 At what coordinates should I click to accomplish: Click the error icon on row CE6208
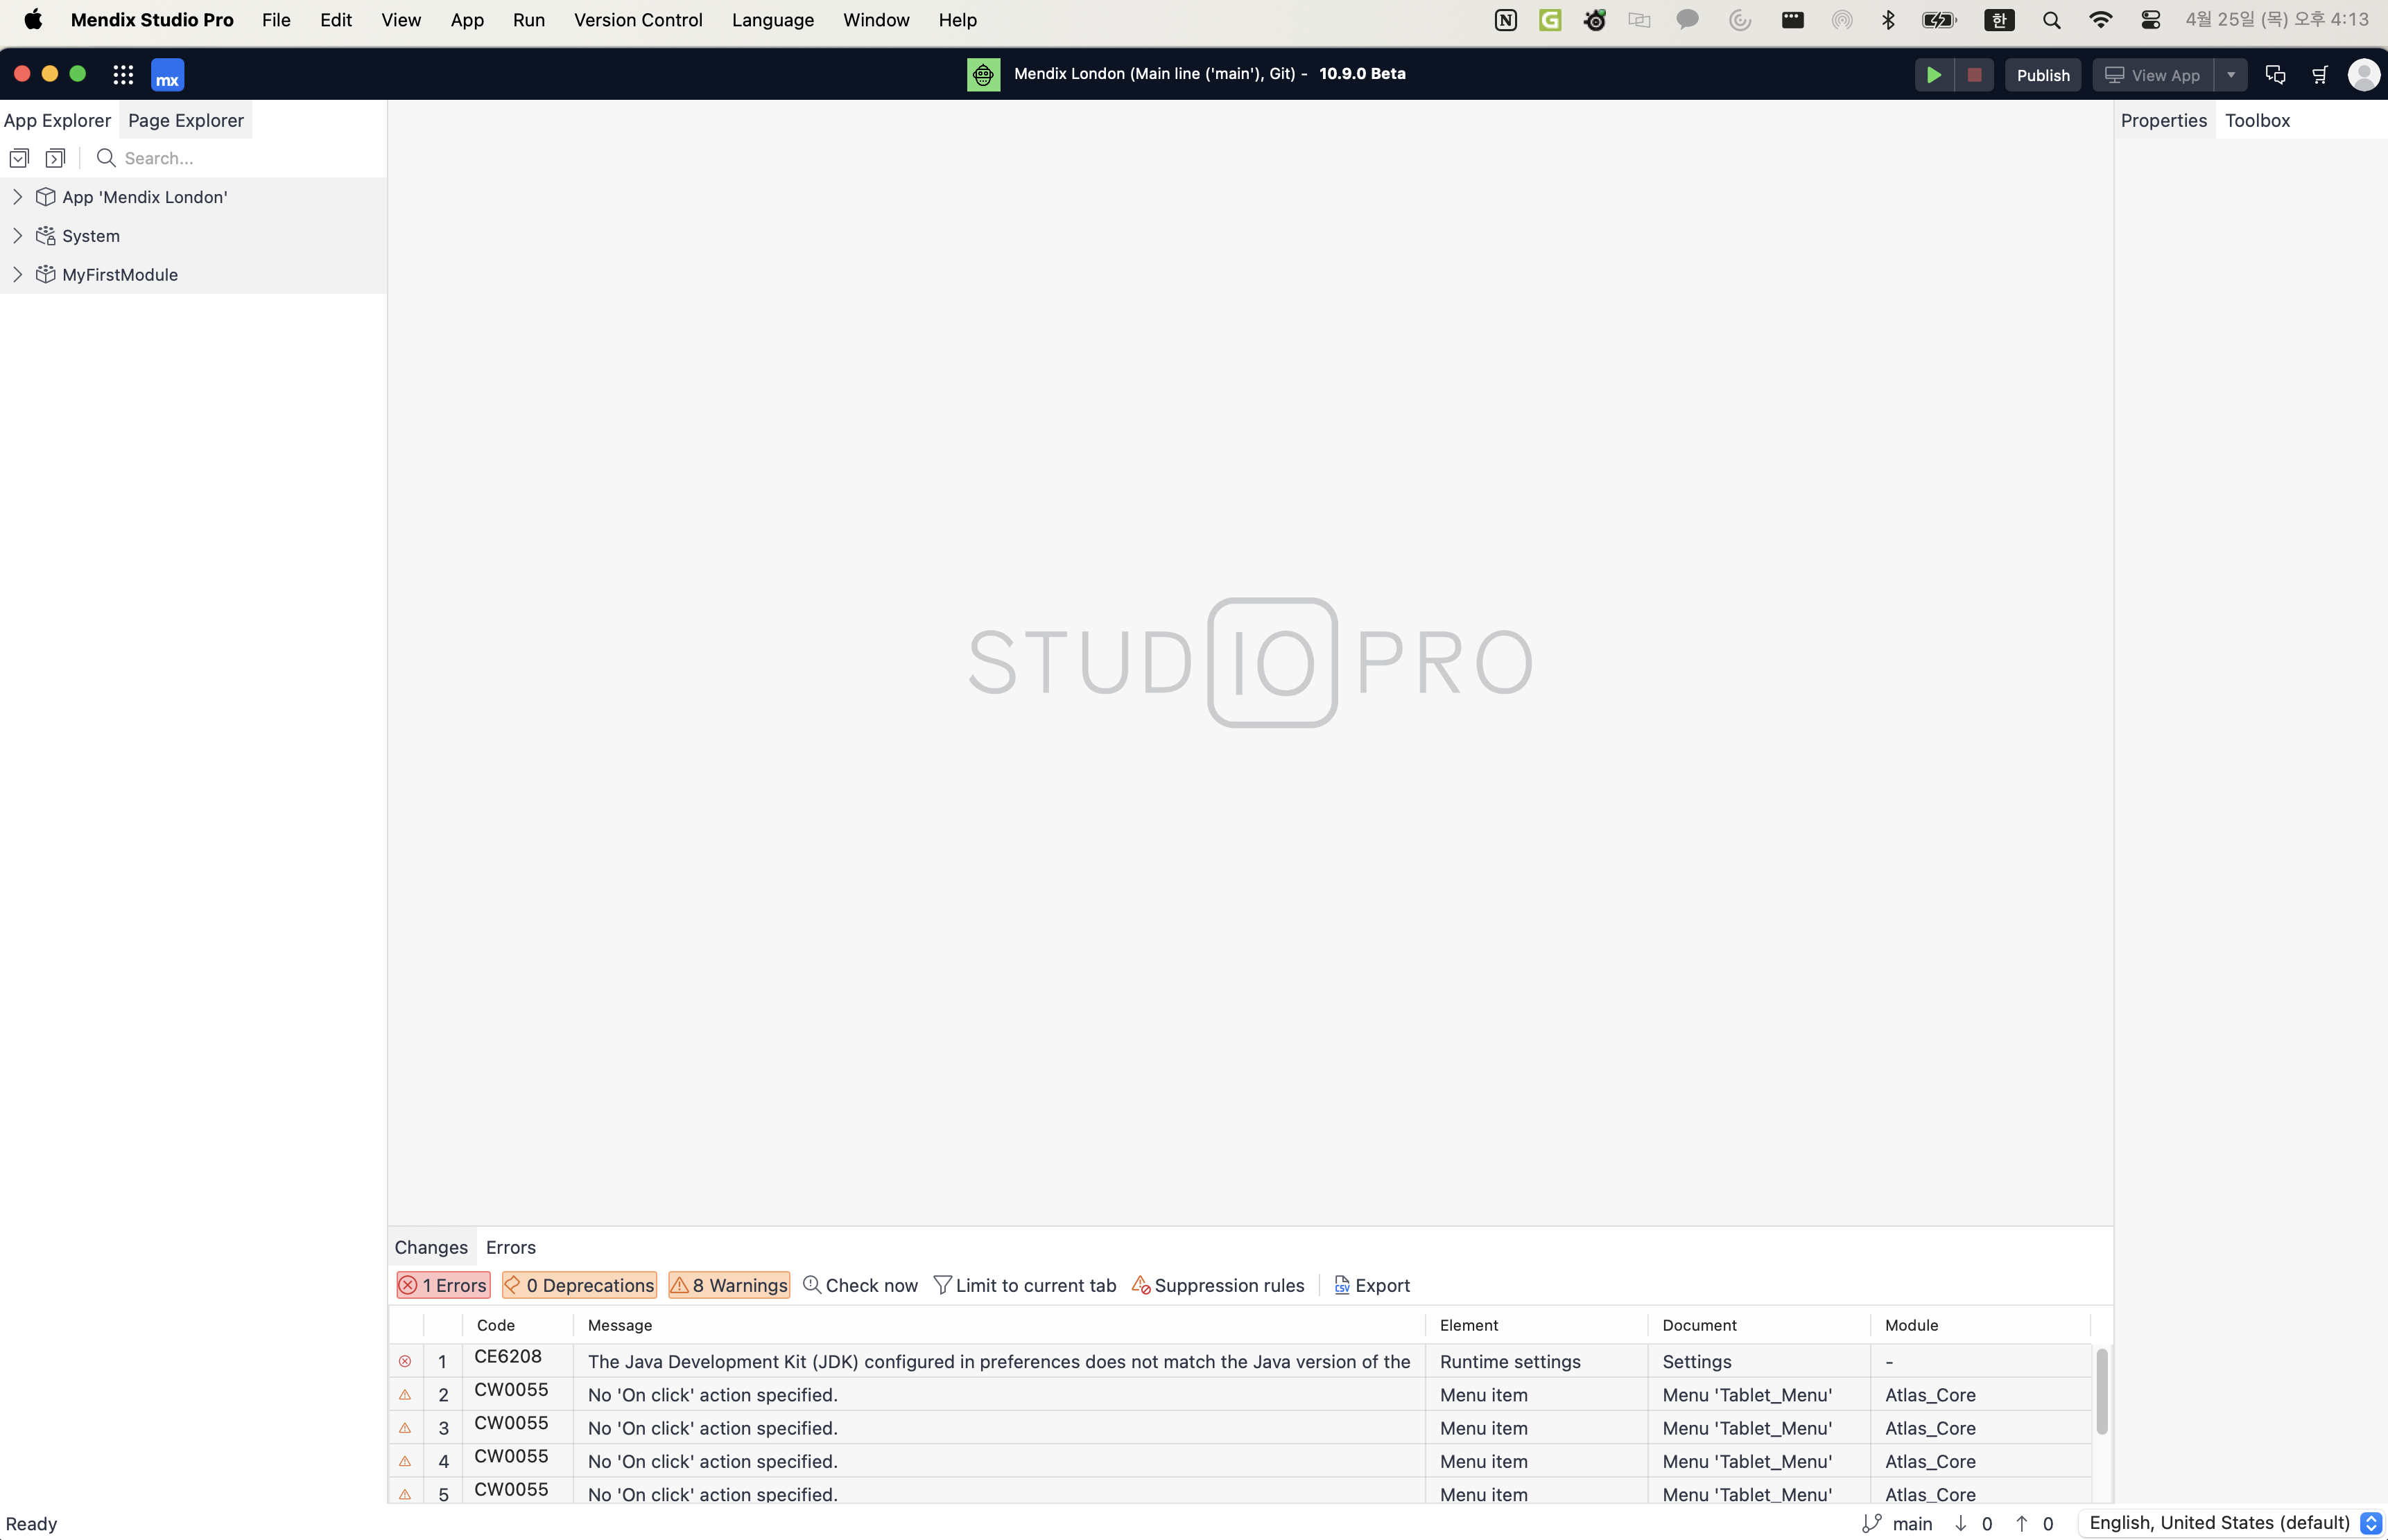coord(405,1361)
